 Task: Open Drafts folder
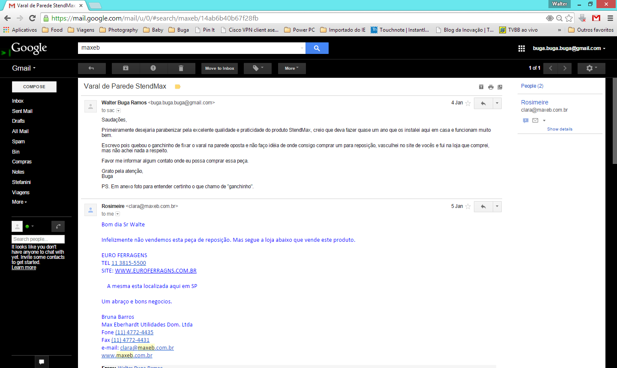click(18, 121)
